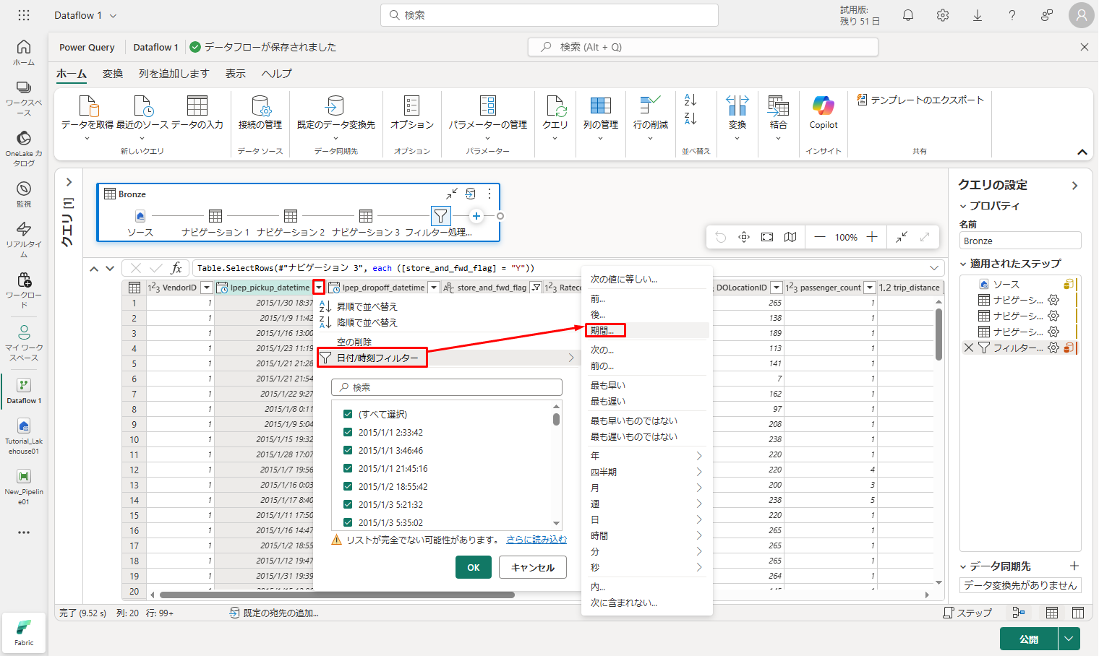Screen dimensions: 1099x656
Task: Open passenger_count column filter dropdown
Action: click(870, 288)
